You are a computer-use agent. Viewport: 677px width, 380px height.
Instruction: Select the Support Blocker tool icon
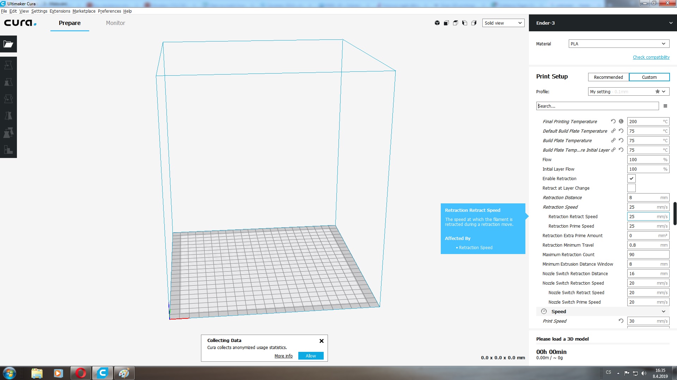coord(8,150)
